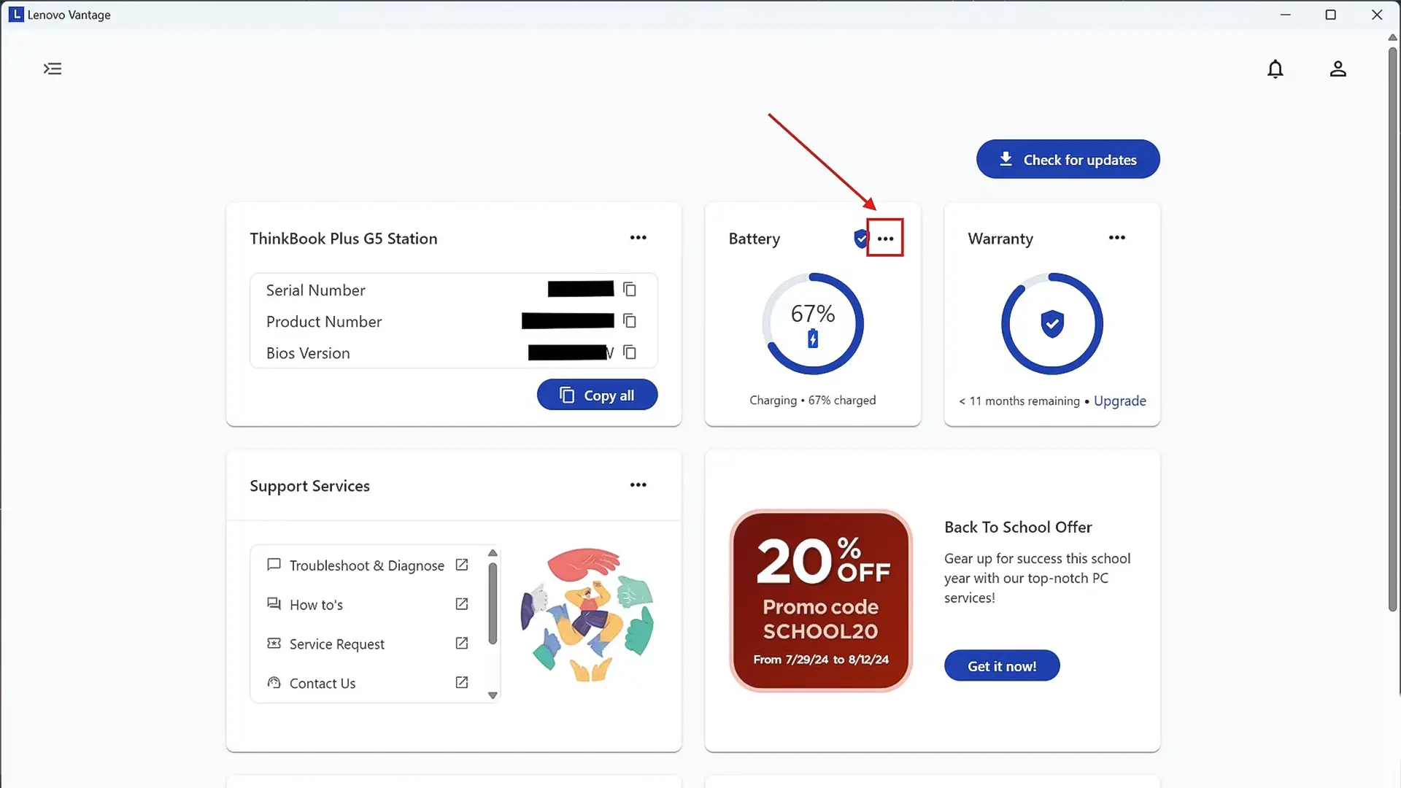
Task: Click the Charging 67% charged status text
Action: [813, 401]
